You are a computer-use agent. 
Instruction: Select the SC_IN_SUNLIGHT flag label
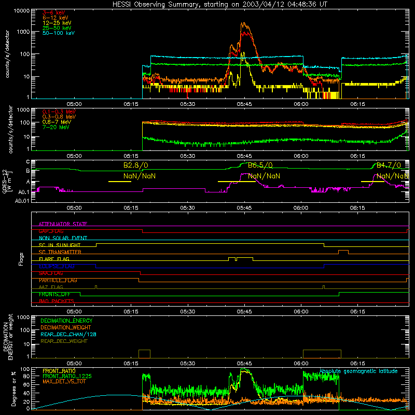(60, 245)
